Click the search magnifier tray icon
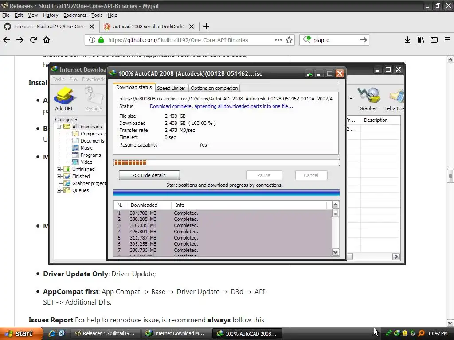Viewport: 454px width, 340px height. [421, 333]
